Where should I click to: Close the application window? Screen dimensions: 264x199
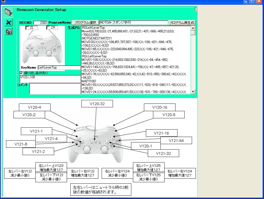point(259,2)
